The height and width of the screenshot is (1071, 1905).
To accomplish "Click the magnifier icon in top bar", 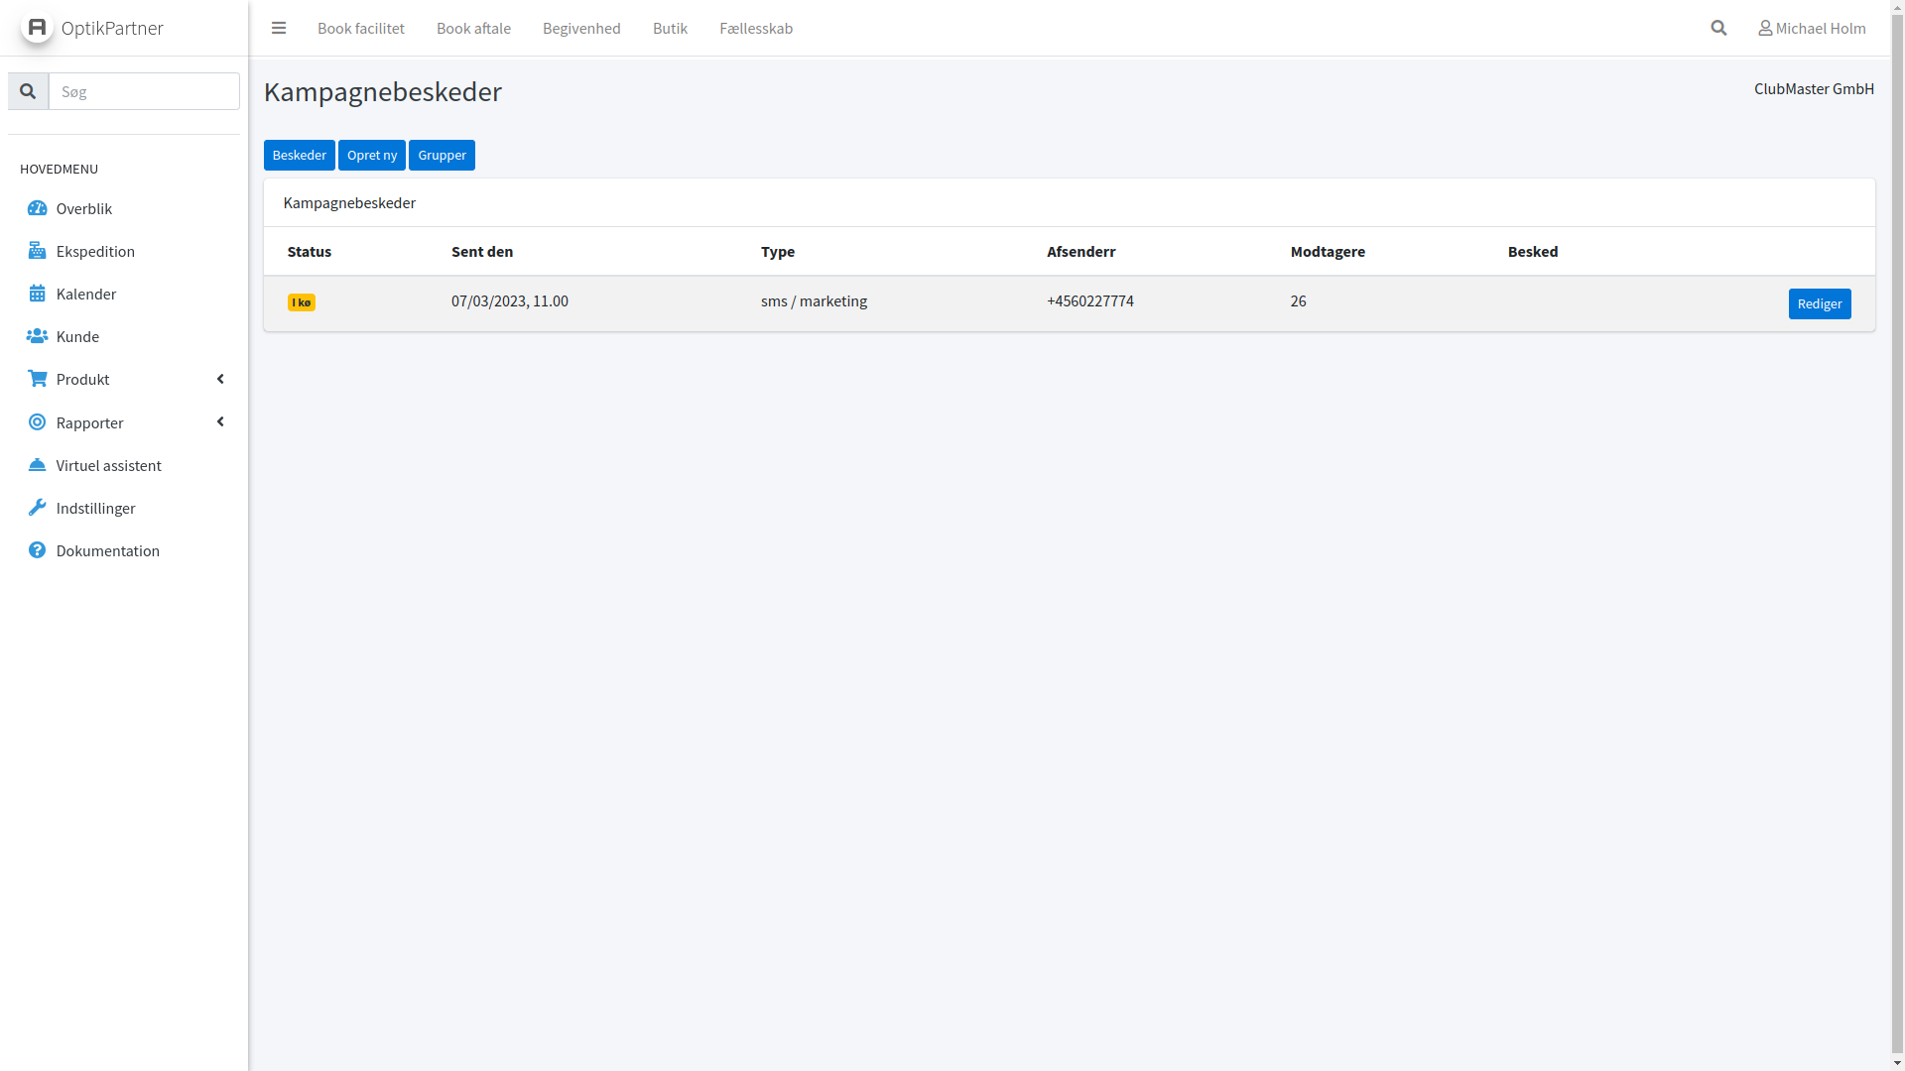I will pyautogui.click(x=1718, y=28).
